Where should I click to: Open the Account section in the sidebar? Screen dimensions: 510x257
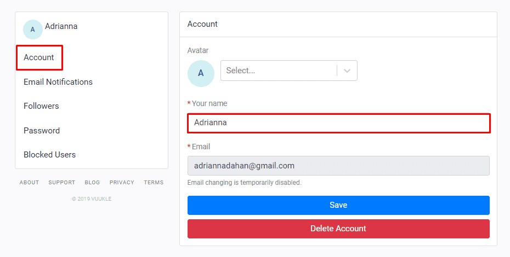[39, 57]
